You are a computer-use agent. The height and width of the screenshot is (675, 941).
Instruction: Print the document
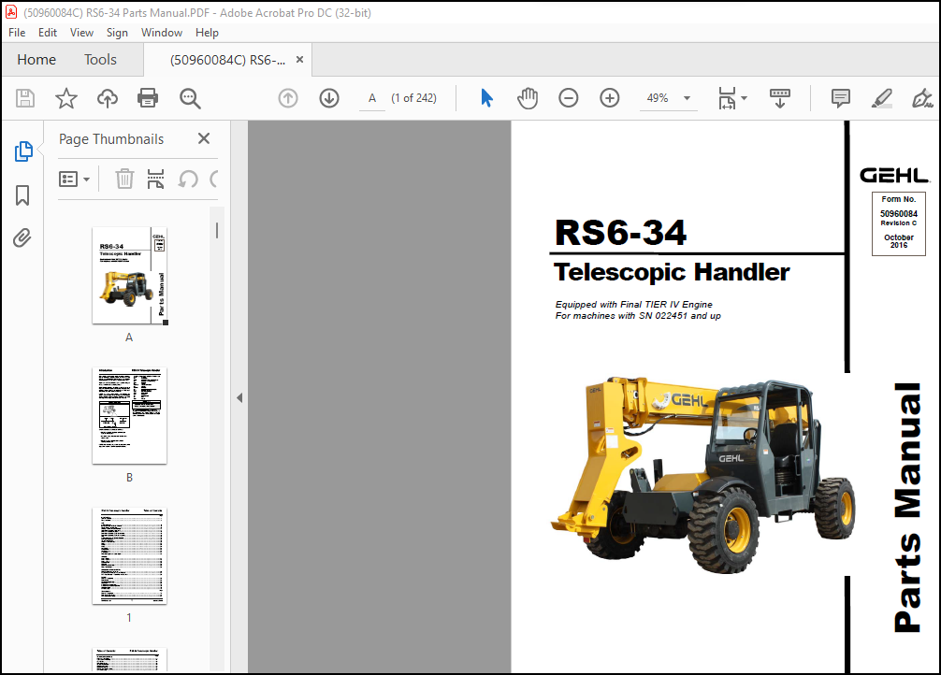(x=148, y=98)
